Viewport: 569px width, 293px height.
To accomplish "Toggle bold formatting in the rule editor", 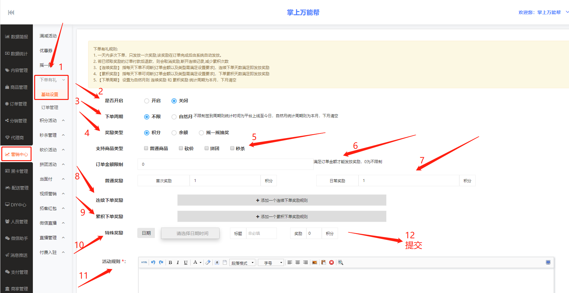I will (x=170, y=262).
